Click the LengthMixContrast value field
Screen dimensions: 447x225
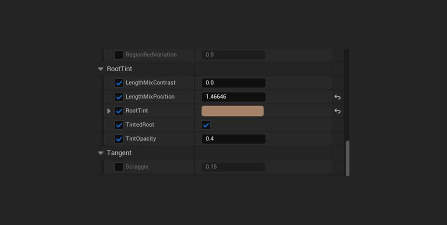click(234, 83)
